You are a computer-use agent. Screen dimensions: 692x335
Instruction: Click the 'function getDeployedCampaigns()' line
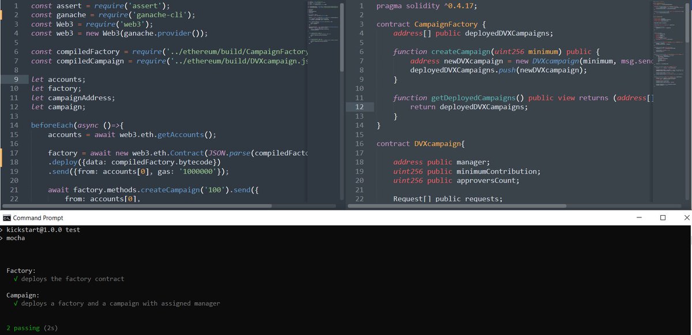[x=523, y=97]
